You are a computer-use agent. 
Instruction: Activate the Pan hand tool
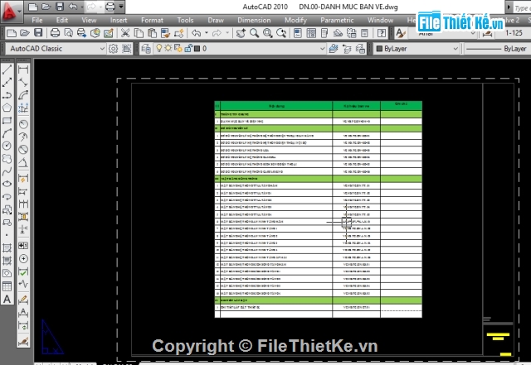[x=241, y=33]
